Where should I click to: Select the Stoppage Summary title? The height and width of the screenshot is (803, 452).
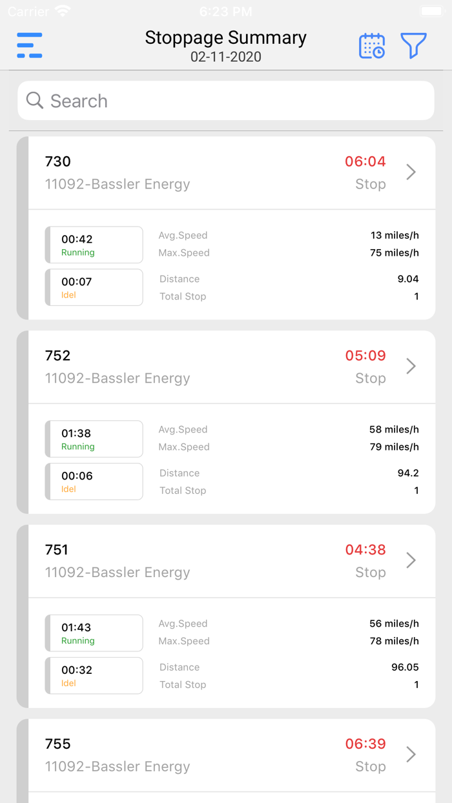pos(226,37)
